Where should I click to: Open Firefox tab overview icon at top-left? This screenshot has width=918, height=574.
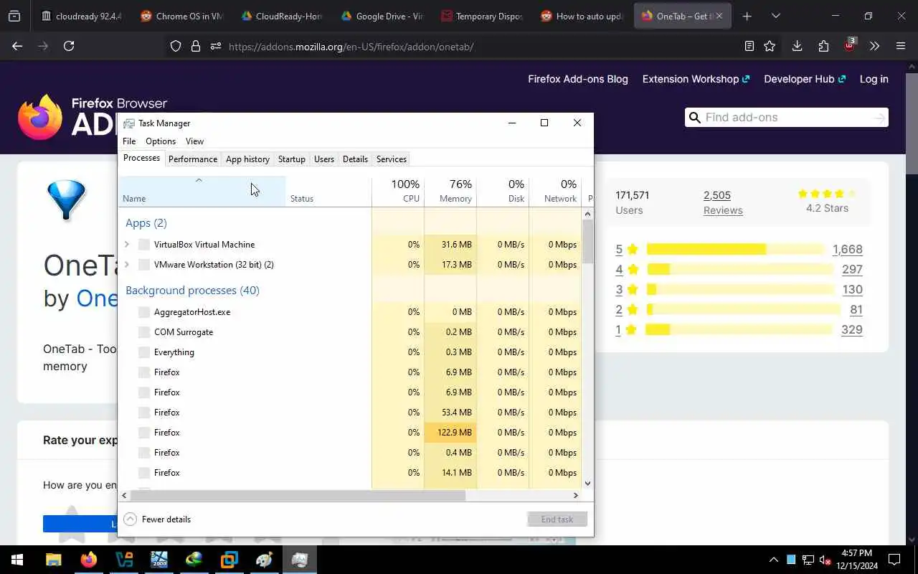click(14, 16)
